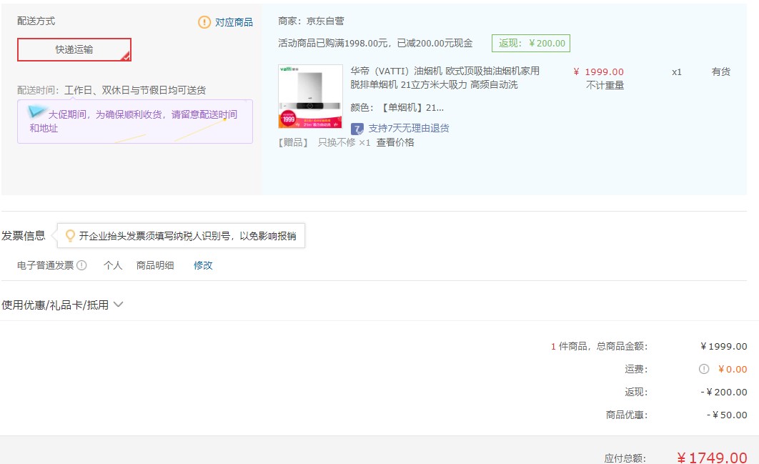The height and width of the screenshot is (464, 759).
Task: Open the 华帝（VATTI）油烟机 product title link
Action: [445, 77]
